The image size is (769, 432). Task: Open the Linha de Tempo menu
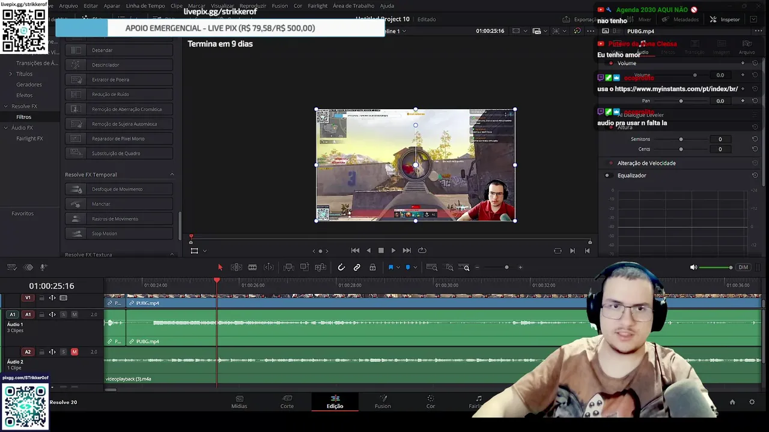[x=145, y=6]
